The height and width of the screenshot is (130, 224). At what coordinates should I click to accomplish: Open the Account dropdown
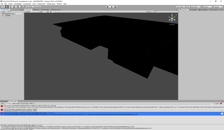pos(196,7)
